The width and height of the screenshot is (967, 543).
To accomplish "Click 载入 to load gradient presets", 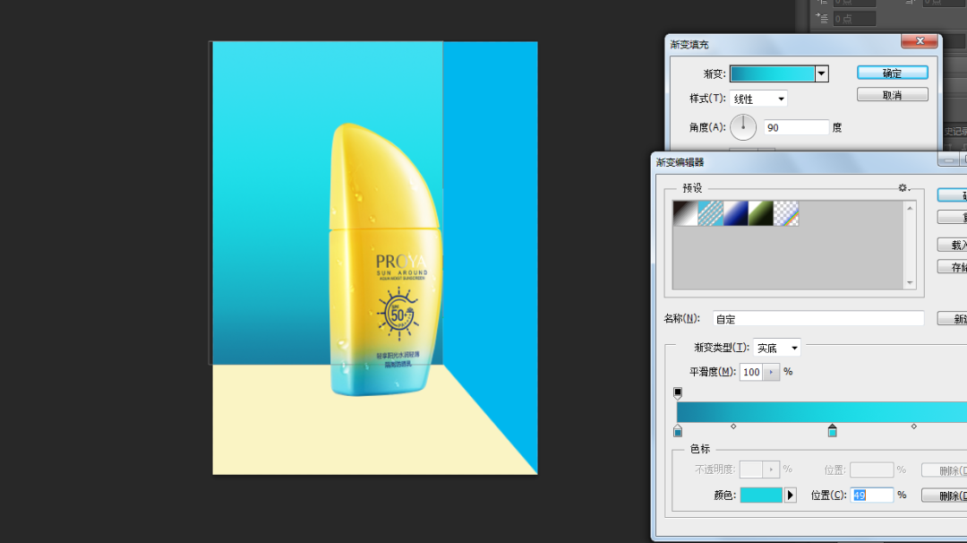I will (x=956, y=244).
